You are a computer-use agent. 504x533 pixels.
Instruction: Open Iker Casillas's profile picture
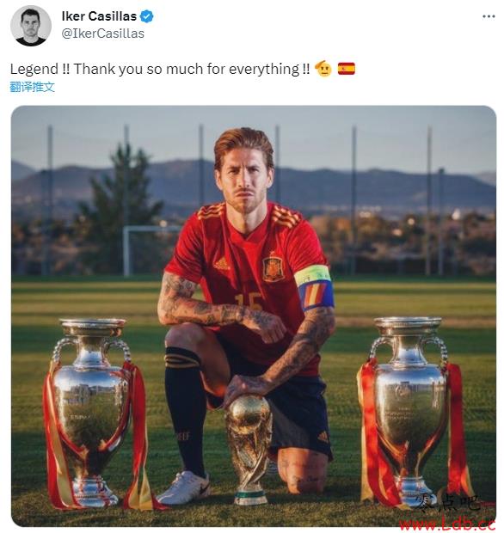coord(31,26)
